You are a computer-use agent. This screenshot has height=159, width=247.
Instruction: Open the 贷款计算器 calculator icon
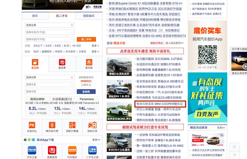pos(72,125)
